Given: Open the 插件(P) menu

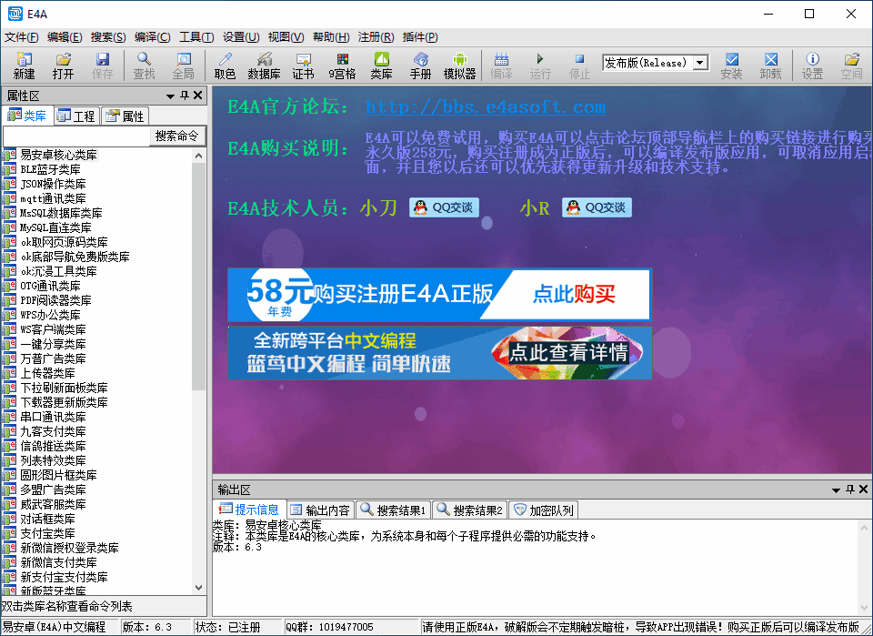Looking at the screenshot, I should pos(420,37).
